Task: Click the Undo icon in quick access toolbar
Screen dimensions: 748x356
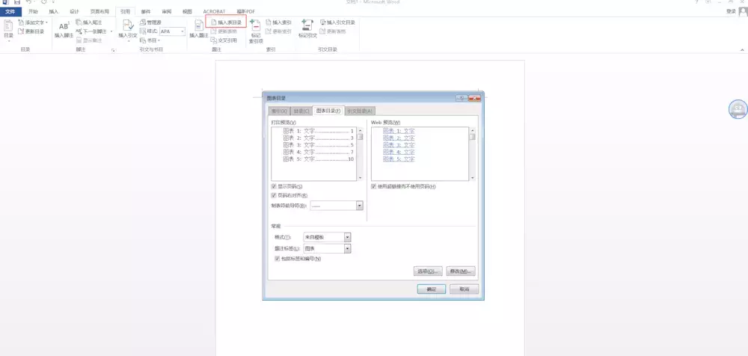Action: [x=29, y=2]
